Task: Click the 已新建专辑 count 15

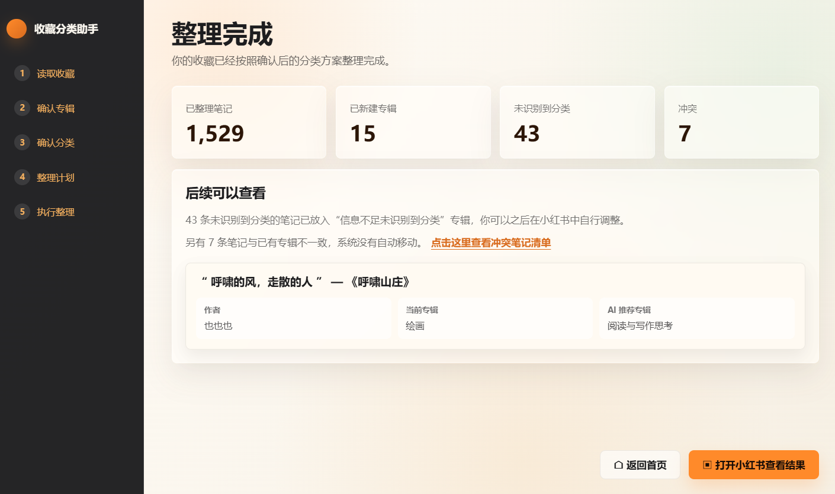Action: pyautogui.click(x=363, y=134)
